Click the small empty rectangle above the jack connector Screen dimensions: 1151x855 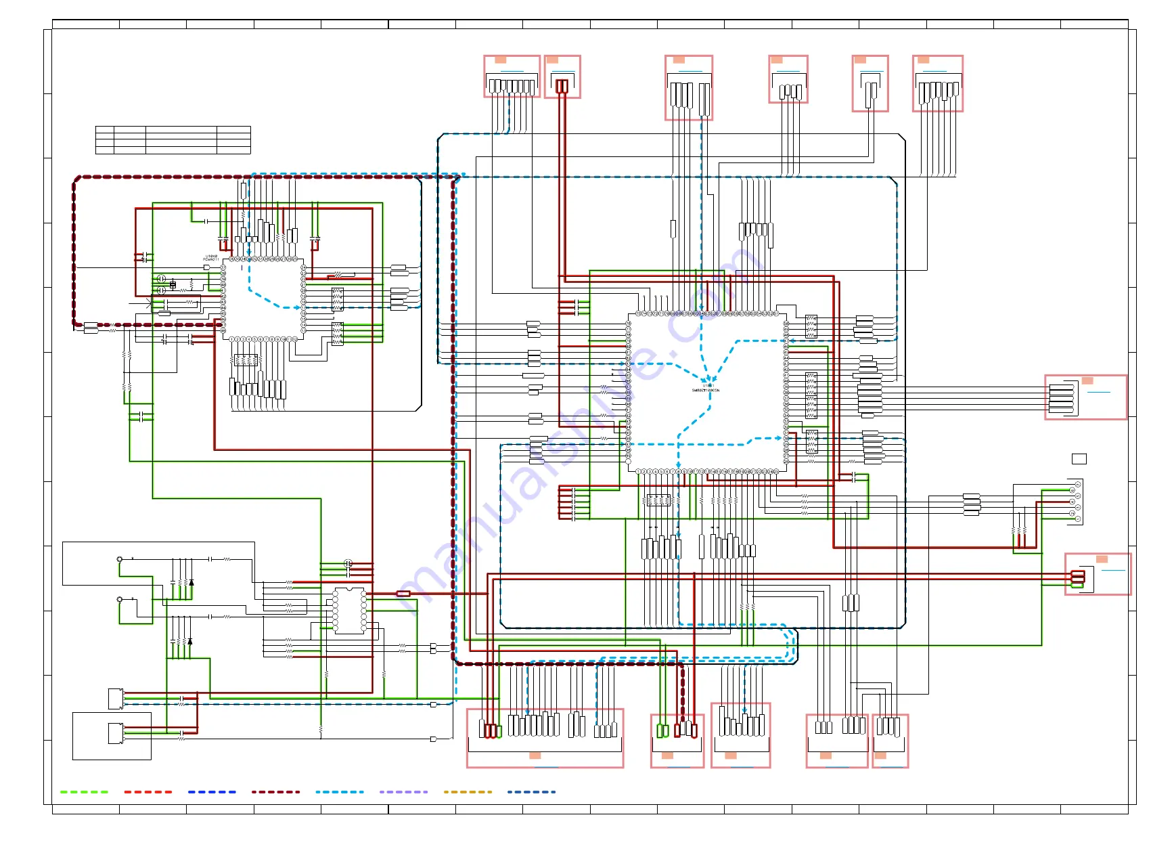pos(1079,459)
